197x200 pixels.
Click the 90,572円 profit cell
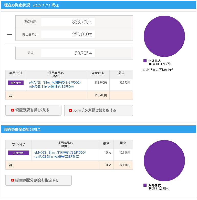click(121, 83)
